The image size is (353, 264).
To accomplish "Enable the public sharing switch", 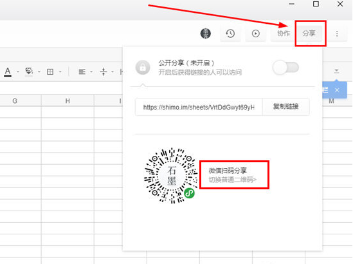I will click(x=285, y=67).
